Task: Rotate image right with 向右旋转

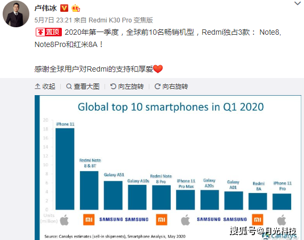Action: point(171,86)
